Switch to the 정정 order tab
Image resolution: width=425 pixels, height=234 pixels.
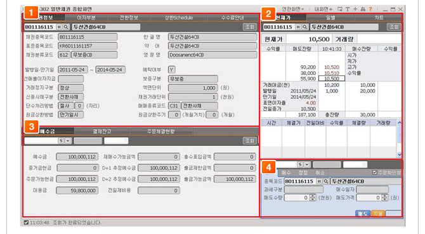point(303,172)
